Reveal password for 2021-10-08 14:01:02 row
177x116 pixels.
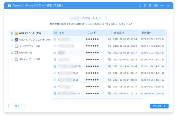[x=109, y=80]
